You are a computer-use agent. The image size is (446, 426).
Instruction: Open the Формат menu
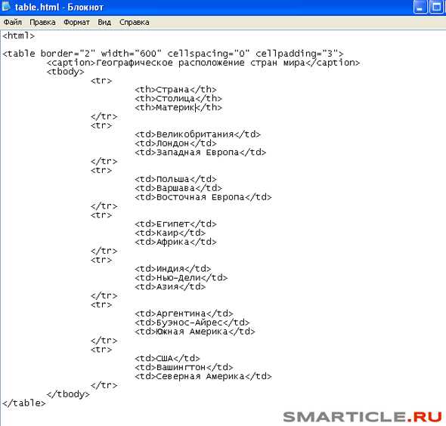(x=76, y=22)
